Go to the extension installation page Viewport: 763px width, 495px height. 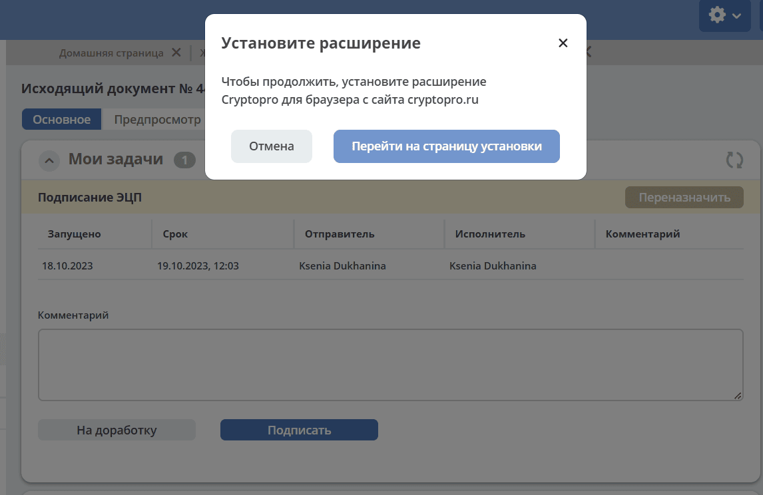[x=446, y=146]
